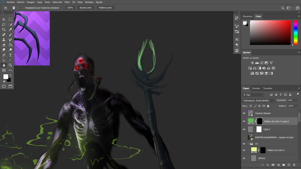
Task: Click the Ajustar pant. button
Action: (85, 8)
